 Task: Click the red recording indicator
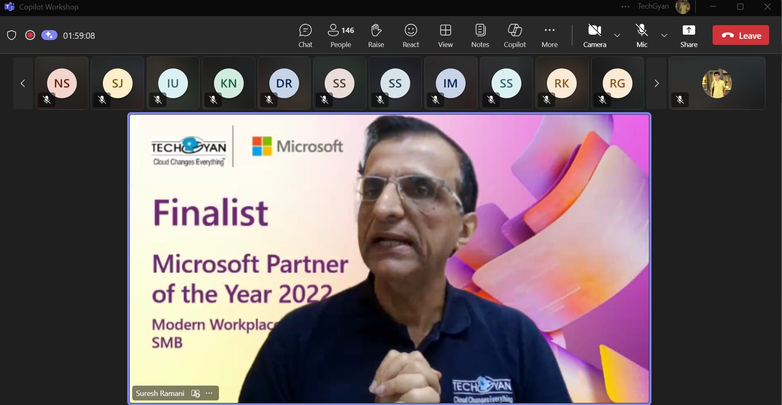point(30,35)
